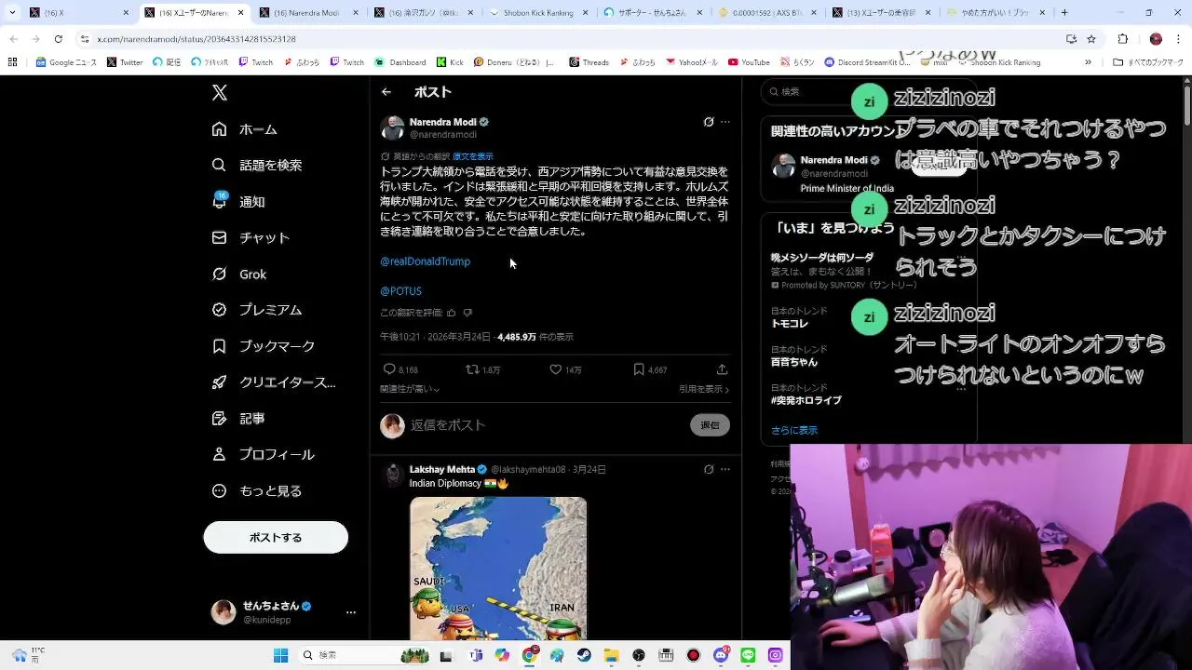
Task: Open the Windows Start menu
Action: 280,655
